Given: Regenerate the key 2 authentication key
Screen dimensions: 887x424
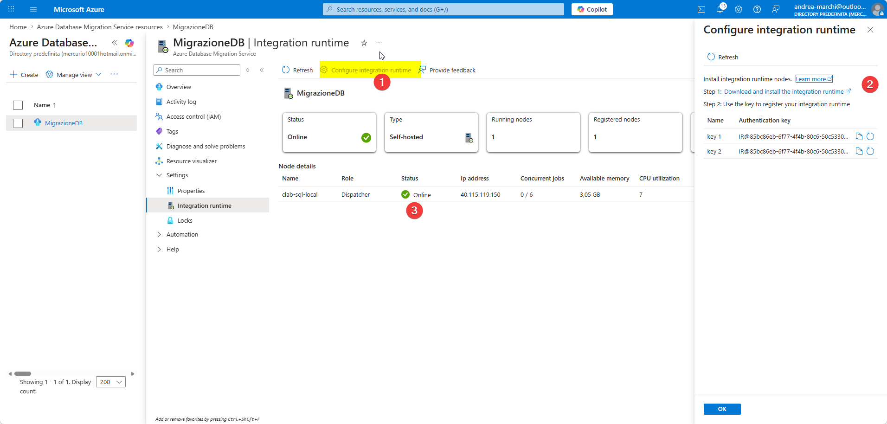Looking at the screenshot, I should [870, 151].
